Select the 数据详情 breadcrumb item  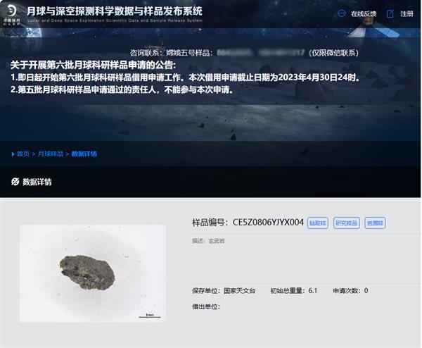(x=84, y=154)
